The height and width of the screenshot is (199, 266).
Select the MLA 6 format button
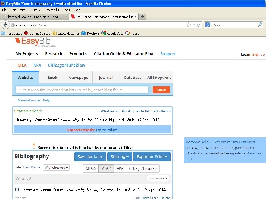coord(91,168)
